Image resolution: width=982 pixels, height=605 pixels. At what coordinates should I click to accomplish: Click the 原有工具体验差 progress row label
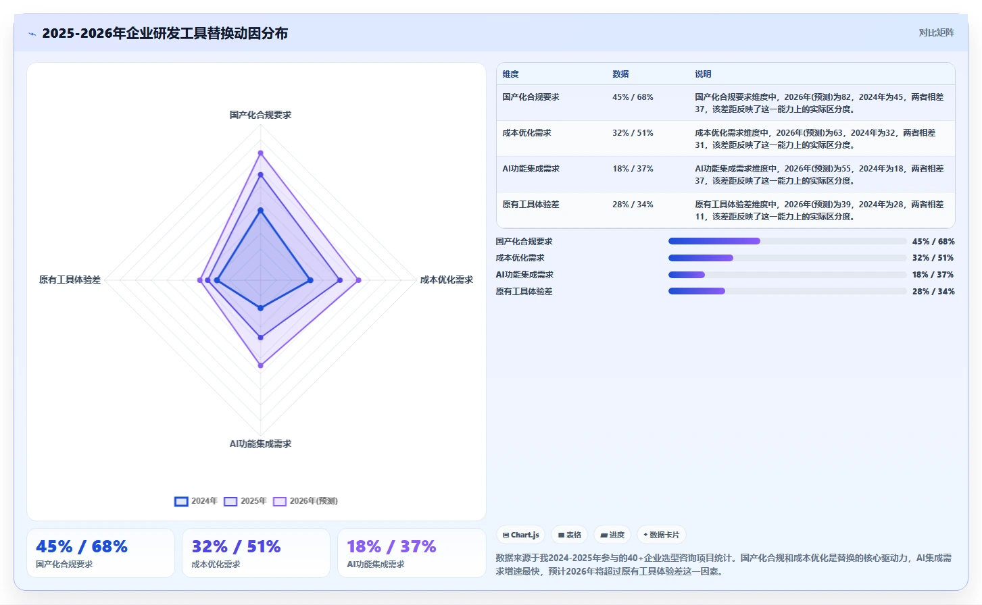click(524, 292)
